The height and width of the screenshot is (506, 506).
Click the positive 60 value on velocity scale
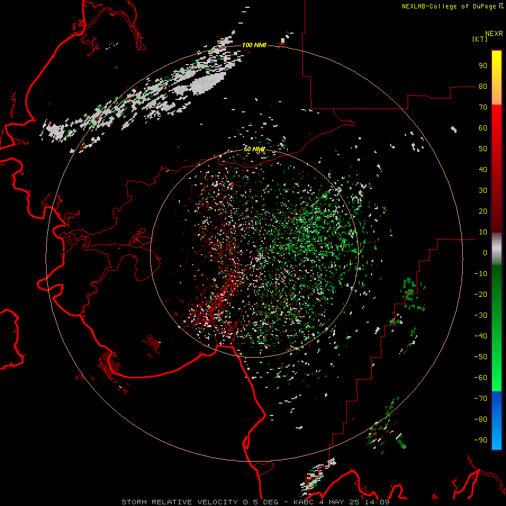coord(483,128)
